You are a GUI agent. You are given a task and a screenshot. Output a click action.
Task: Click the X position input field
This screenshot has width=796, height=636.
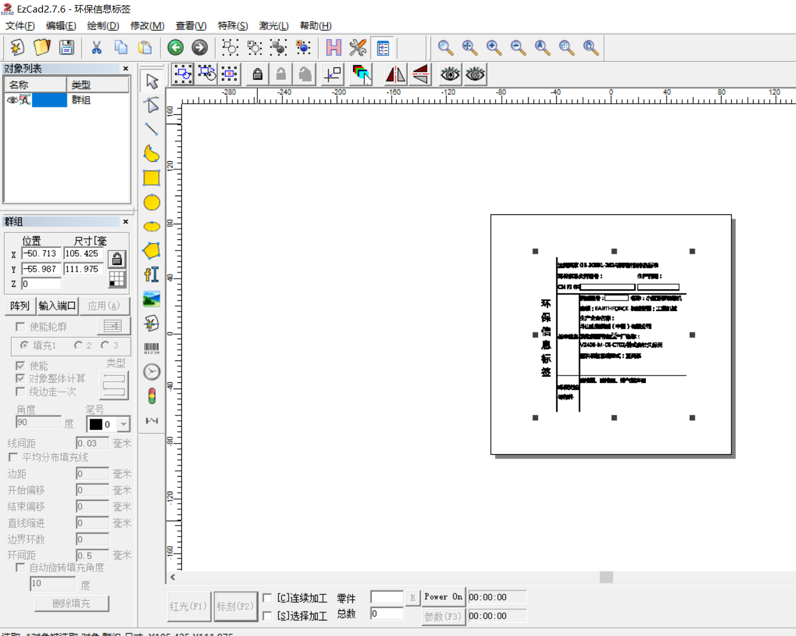[x=41, y=254]
